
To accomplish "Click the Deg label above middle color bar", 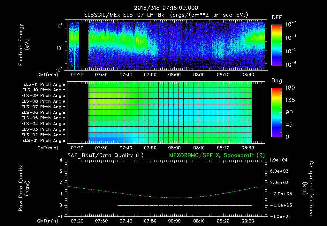I will [277, 81].
